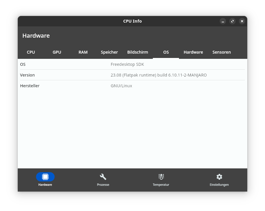Open Temperatur via the thermometer icon
This screenshot has width=265, height=211.
point(161,177)
